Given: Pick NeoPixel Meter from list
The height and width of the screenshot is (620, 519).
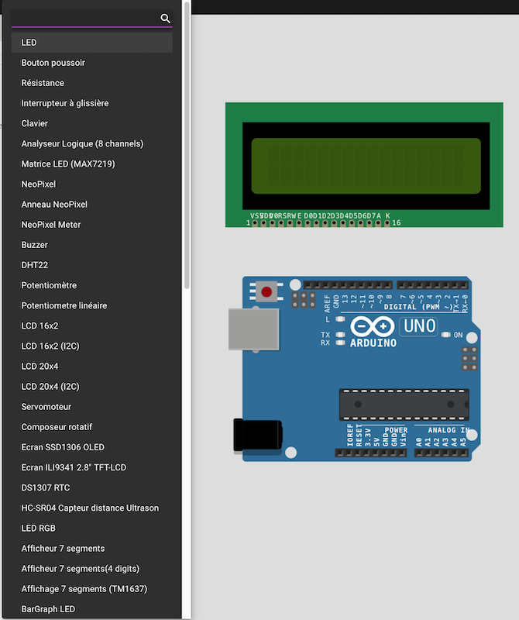Looking at the screenshot, I should click(x=91, y=224).
